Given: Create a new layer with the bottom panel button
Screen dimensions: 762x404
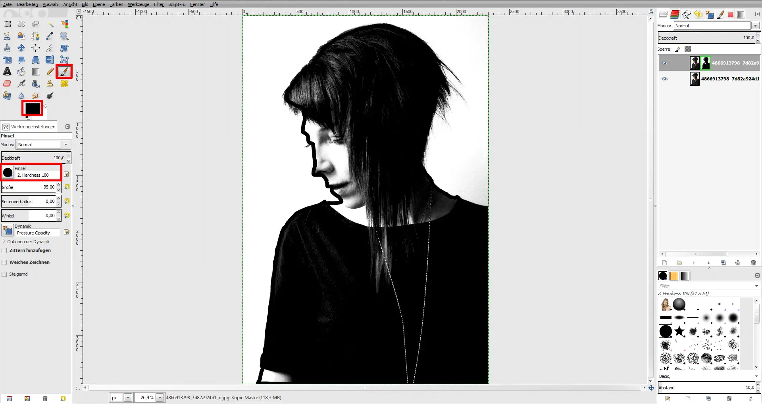Looking at the screenshot, I should coord(664,263).
